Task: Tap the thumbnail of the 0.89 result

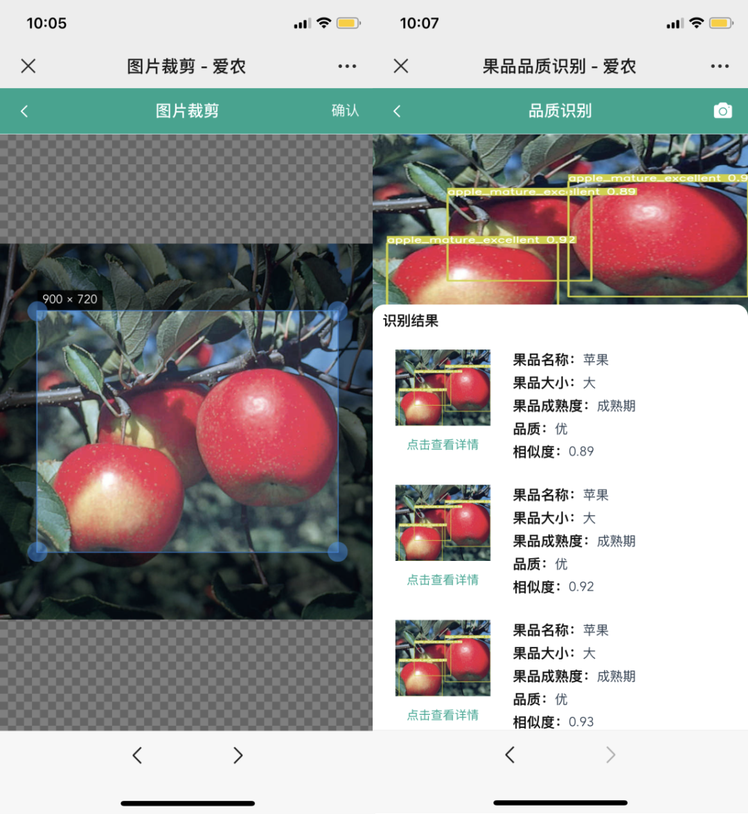Action: (x=443, y=388)
